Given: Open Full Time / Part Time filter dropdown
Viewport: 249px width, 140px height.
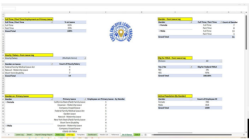Looking at the screenshot, I should click(x=52, y=22).
